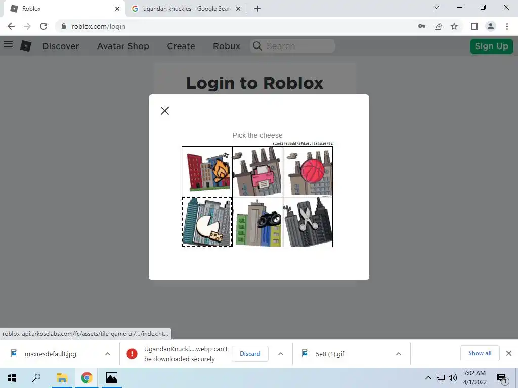Go to Avatar Shop
This screenshot has width=518, height=388.
click(123, 46)
